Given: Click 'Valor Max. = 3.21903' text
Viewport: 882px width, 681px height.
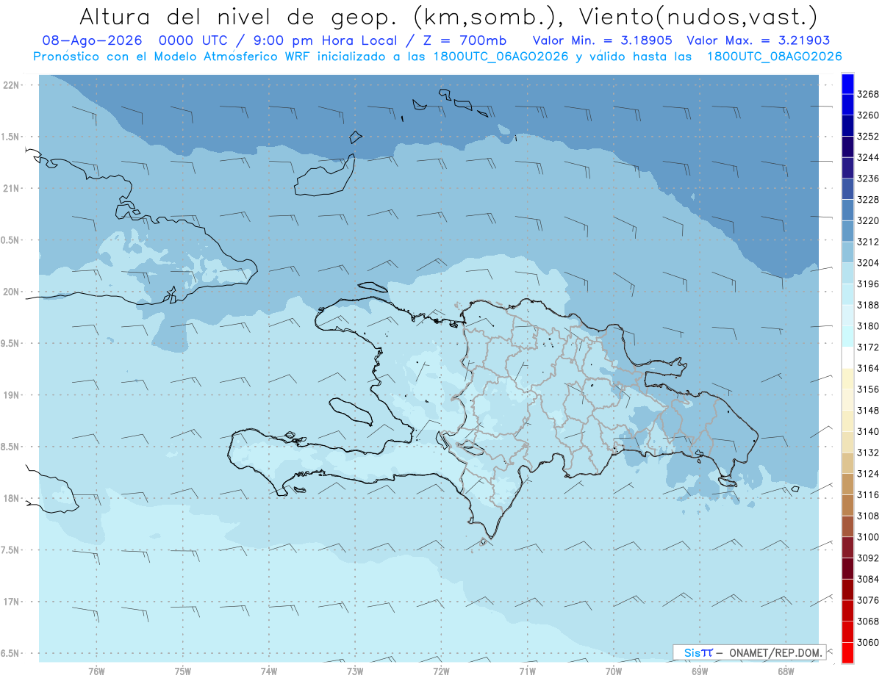Looking at the screenshot, I should pyautogui.click(x=759, y=40).
